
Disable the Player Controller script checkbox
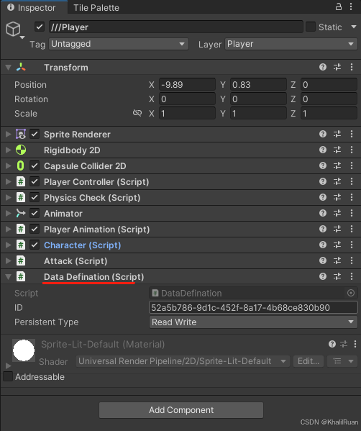click(x=35, y=182)
